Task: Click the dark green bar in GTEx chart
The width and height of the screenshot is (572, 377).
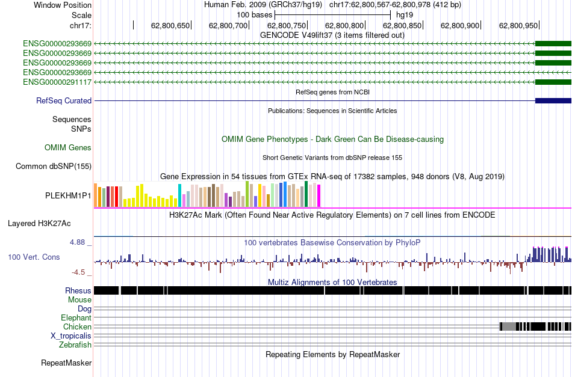Action: pyautogui.click(x=306, y=194)
